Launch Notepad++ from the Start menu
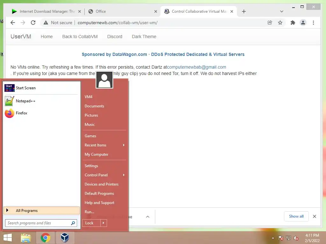 click(41, 101)
